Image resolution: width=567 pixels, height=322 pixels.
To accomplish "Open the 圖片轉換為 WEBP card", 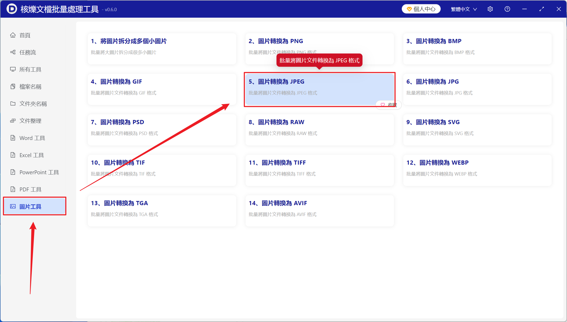I will click(477, 170).
